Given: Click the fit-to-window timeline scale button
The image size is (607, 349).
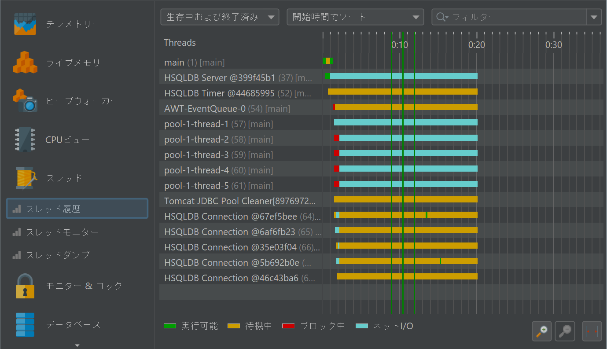Looking at the screenshot, I should [x=592, y=331].
